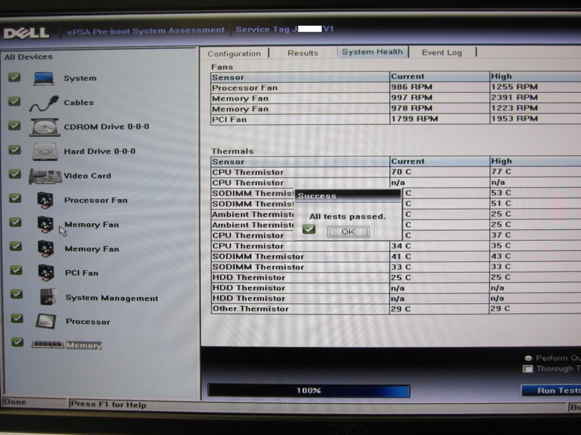Toggle the Cables checkbox
This screenshot has height=435, width=581.
[14, 101]
